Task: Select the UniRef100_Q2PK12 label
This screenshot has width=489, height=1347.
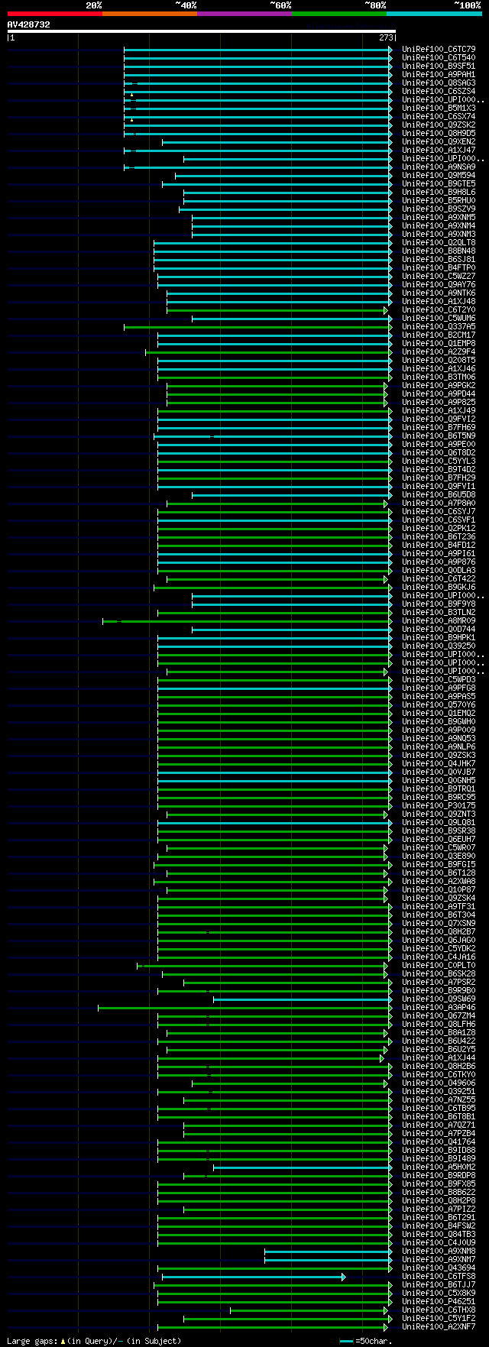Action: 439,529
